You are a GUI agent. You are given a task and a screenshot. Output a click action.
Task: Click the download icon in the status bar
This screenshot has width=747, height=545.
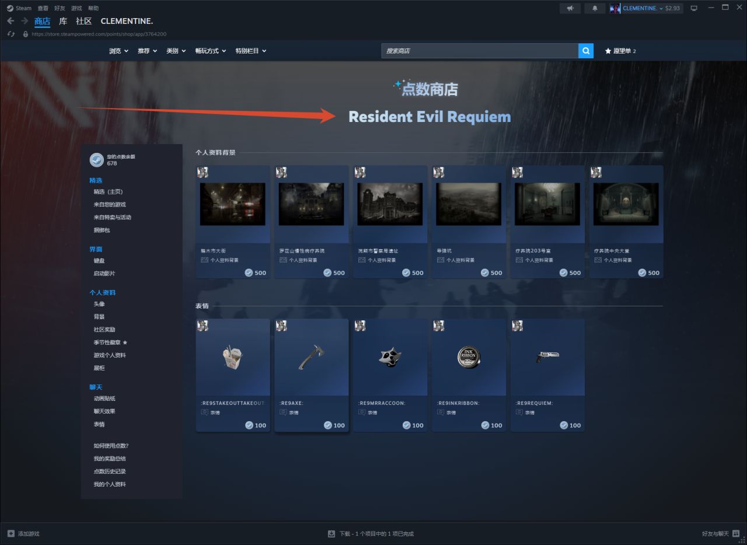pos(331,533)
